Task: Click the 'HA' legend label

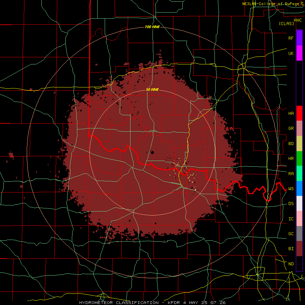Action: (291, 114)
